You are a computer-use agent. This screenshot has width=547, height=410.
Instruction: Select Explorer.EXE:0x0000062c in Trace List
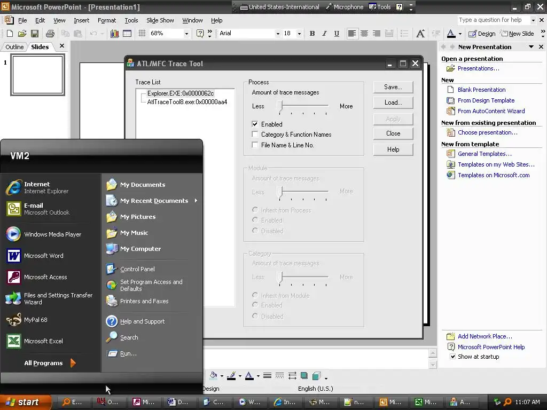pyautogui.click(x=181, y=93)
